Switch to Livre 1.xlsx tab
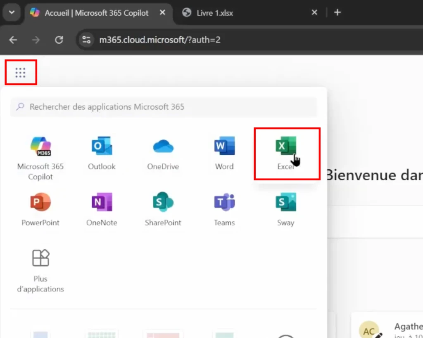The height and width of the screenshot is (338, 423). point(250,13)
